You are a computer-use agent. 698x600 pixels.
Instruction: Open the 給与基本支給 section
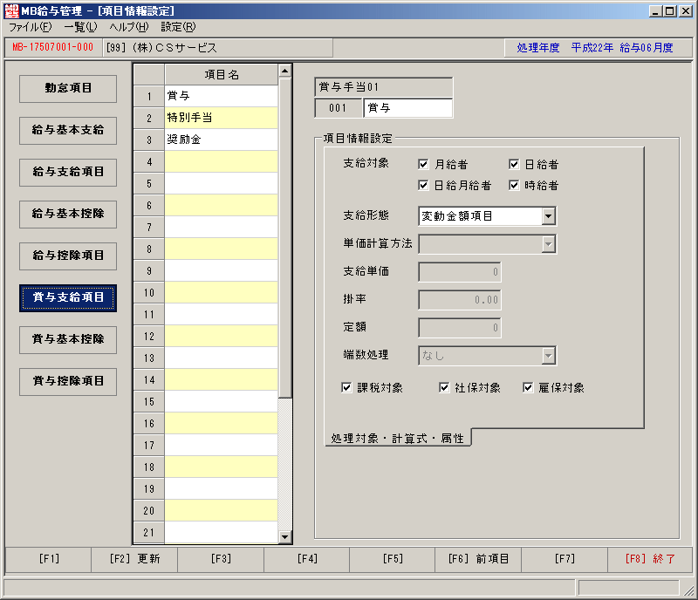pyautogui.click(x=68, y=131)
